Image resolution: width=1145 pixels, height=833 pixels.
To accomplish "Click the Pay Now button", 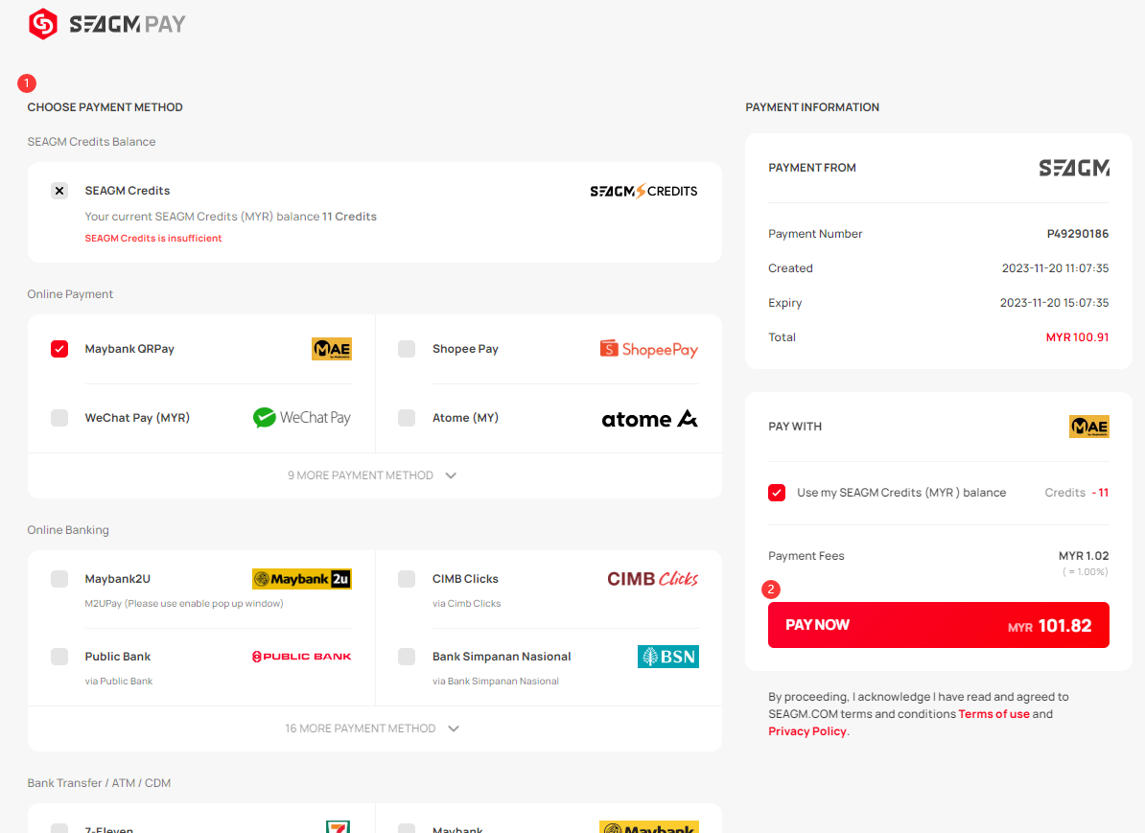I will [939, 625].
